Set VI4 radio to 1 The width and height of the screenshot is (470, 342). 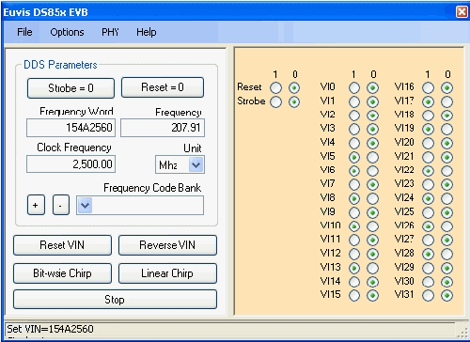click(x=354, y=143)
